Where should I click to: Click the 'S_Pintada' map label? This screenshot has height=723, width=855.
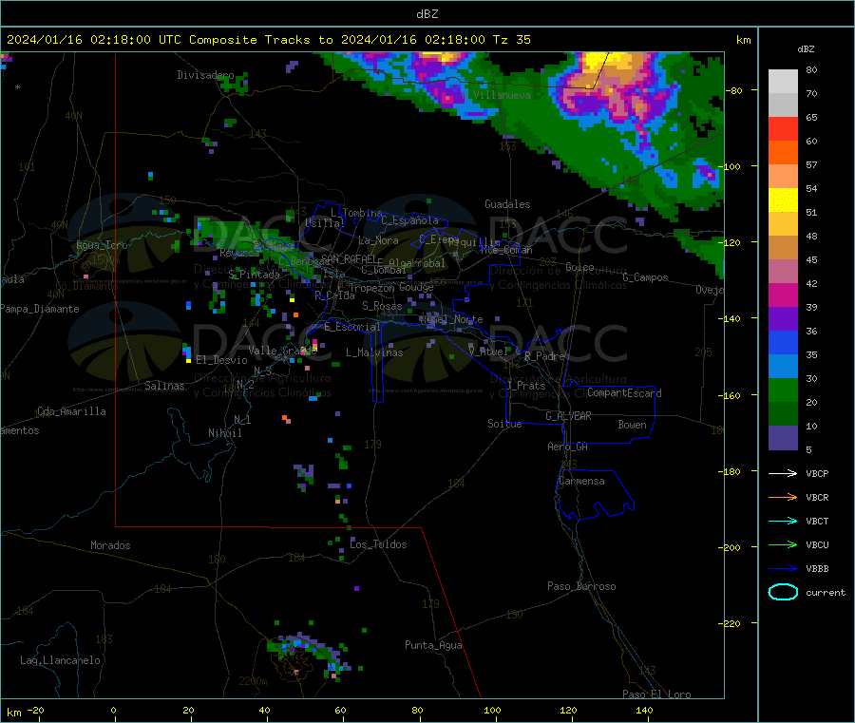click(254, 275)
